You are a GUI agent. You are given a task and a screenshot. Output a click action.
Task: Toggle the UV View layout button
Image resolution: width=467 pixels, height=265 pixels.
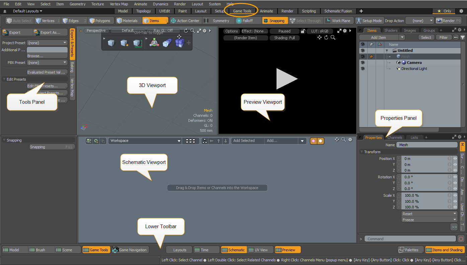point(260,250)
